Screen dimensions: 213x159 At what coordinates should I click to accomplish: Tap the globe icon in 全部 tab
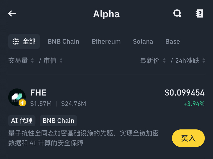pos(16,41)
